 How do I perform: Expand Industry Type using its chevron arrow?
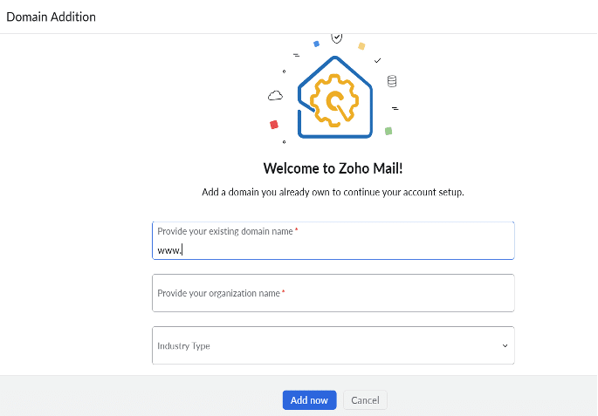[x=505, y=346]
